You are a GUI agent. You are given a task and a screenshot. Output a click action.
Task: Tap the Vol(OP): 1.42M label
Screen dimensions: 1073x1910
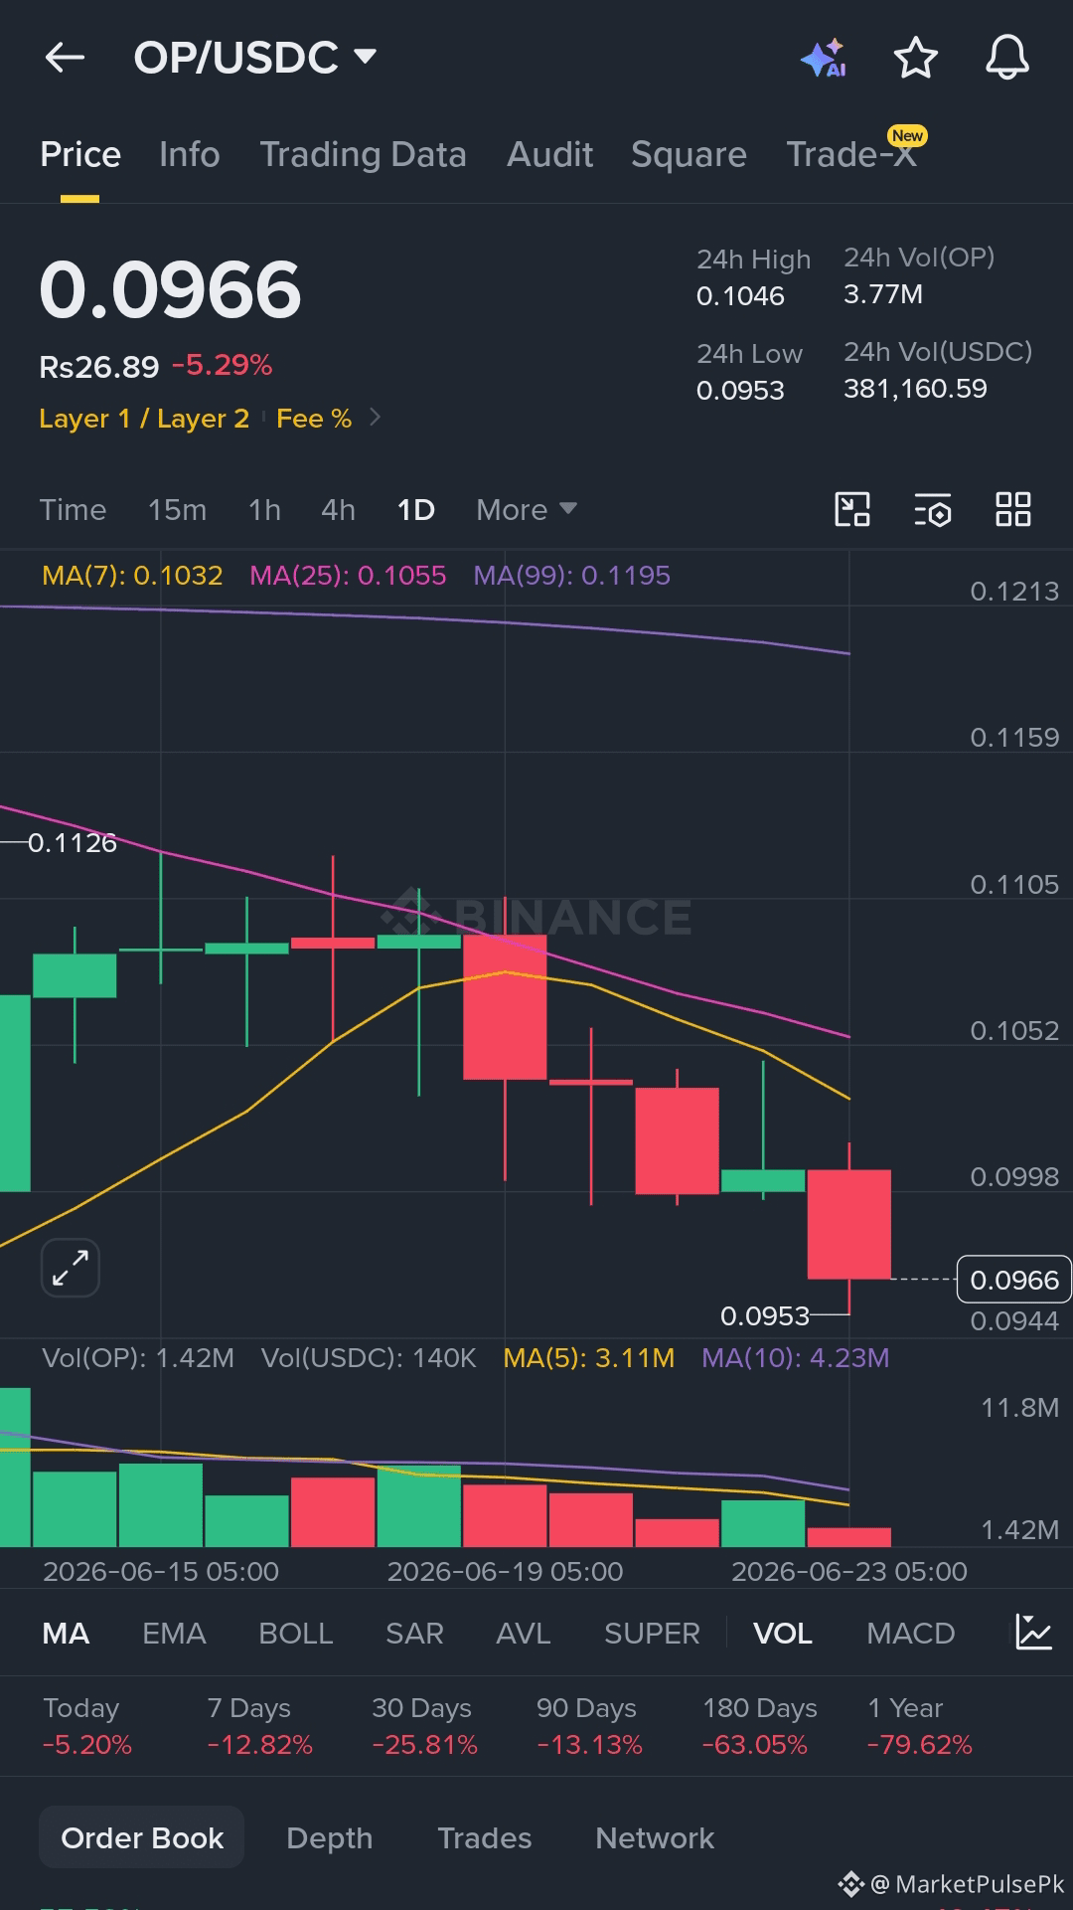click(x=138, y=1358)
